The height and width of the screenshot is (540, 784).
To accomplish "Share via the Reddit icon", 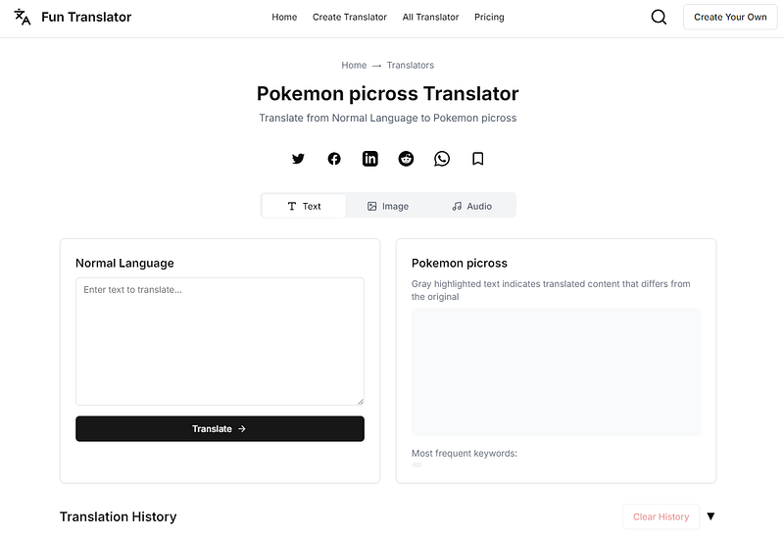I will pos(406,159).
